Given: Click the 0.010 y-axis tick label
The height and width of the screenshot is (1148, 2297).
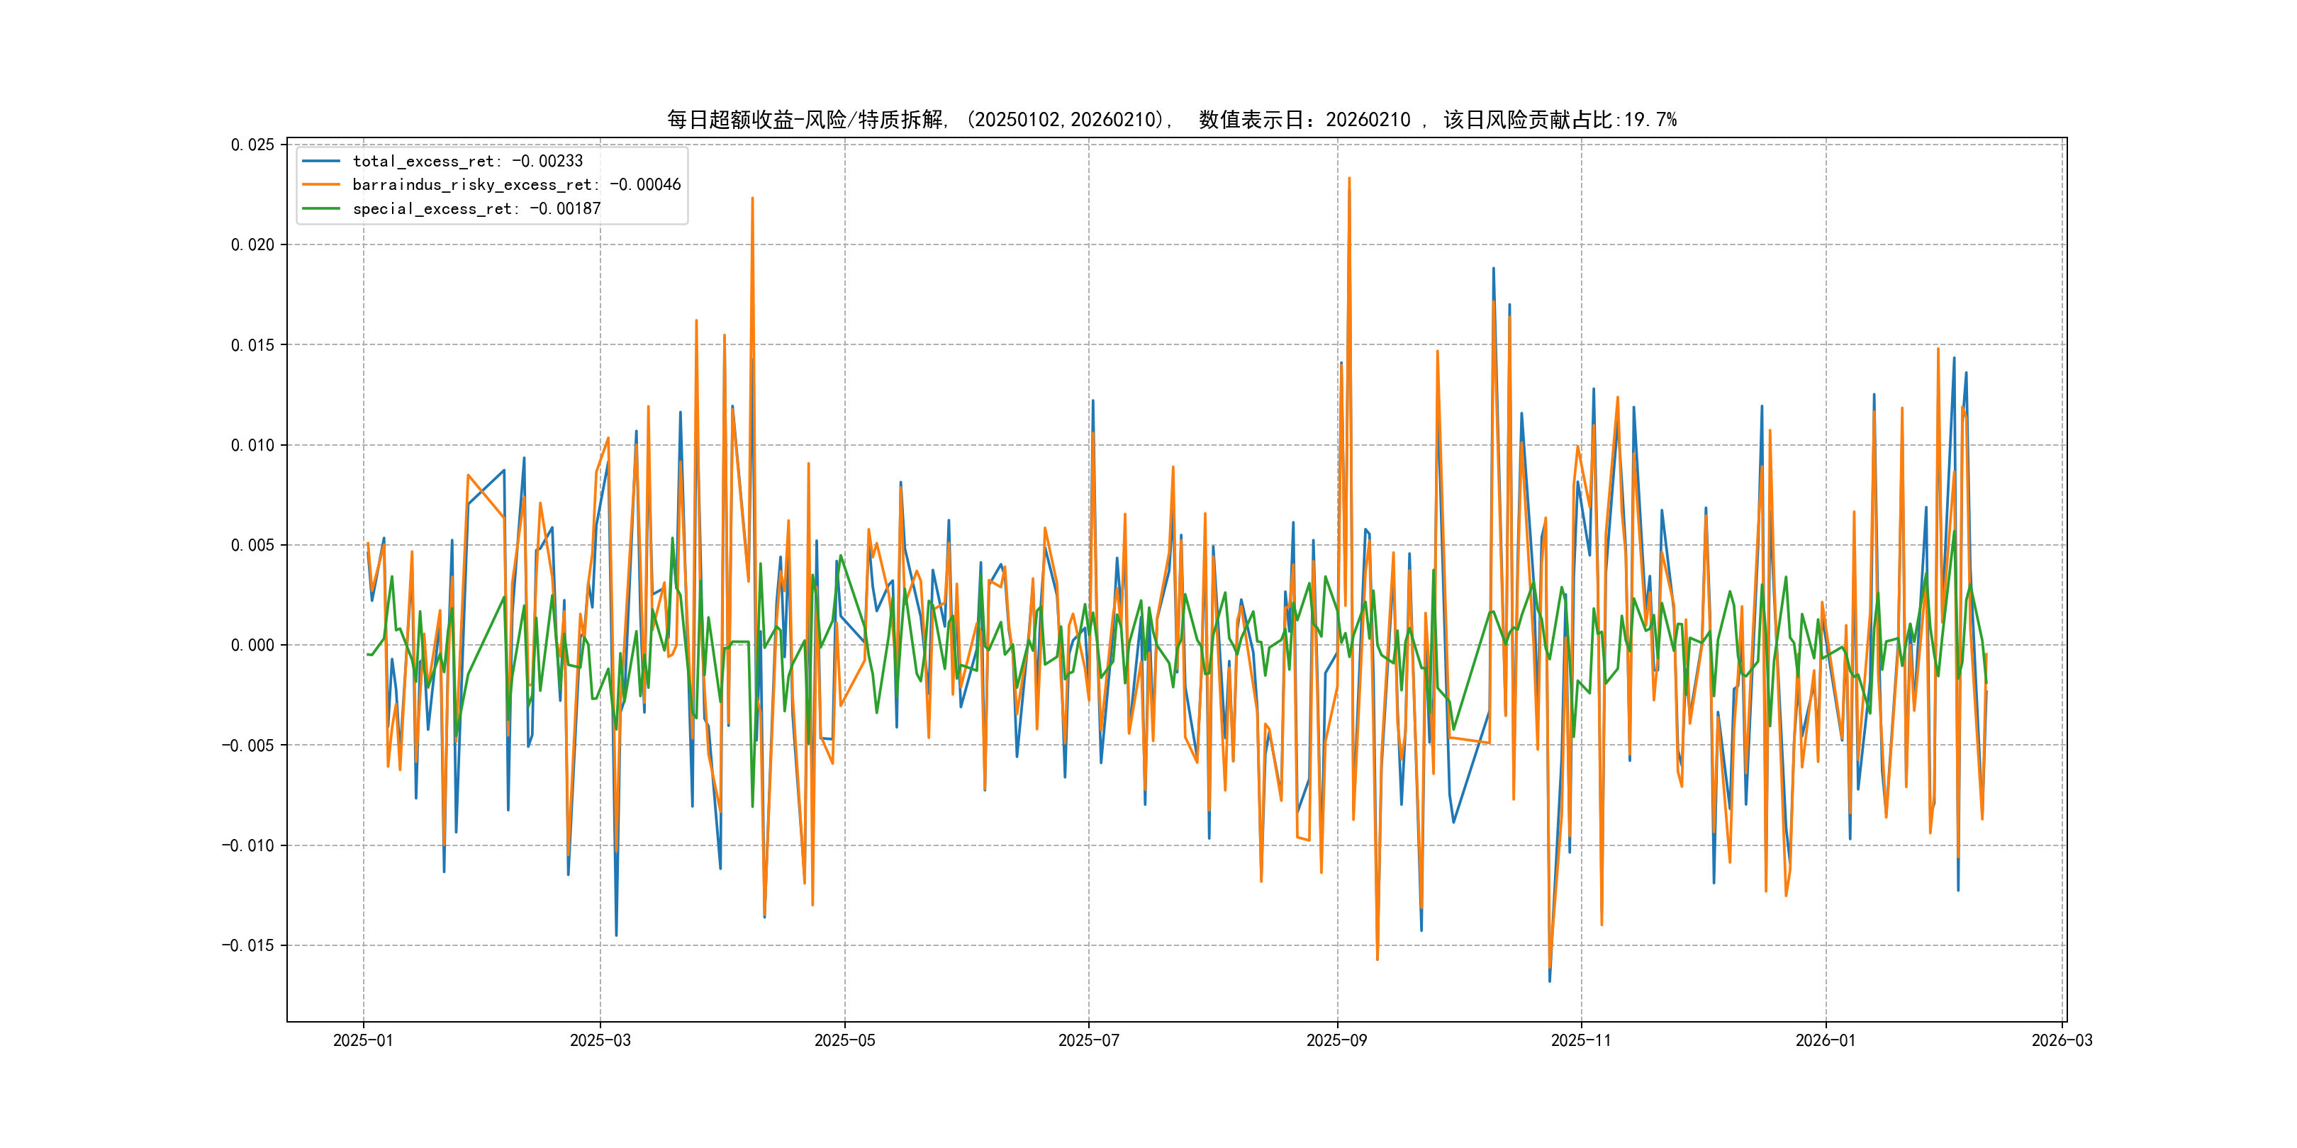Looking at the screenshot, I should point(252,445).
